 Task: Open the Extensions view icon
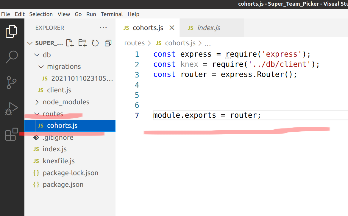pyautogui.click(x=12, y=134)
